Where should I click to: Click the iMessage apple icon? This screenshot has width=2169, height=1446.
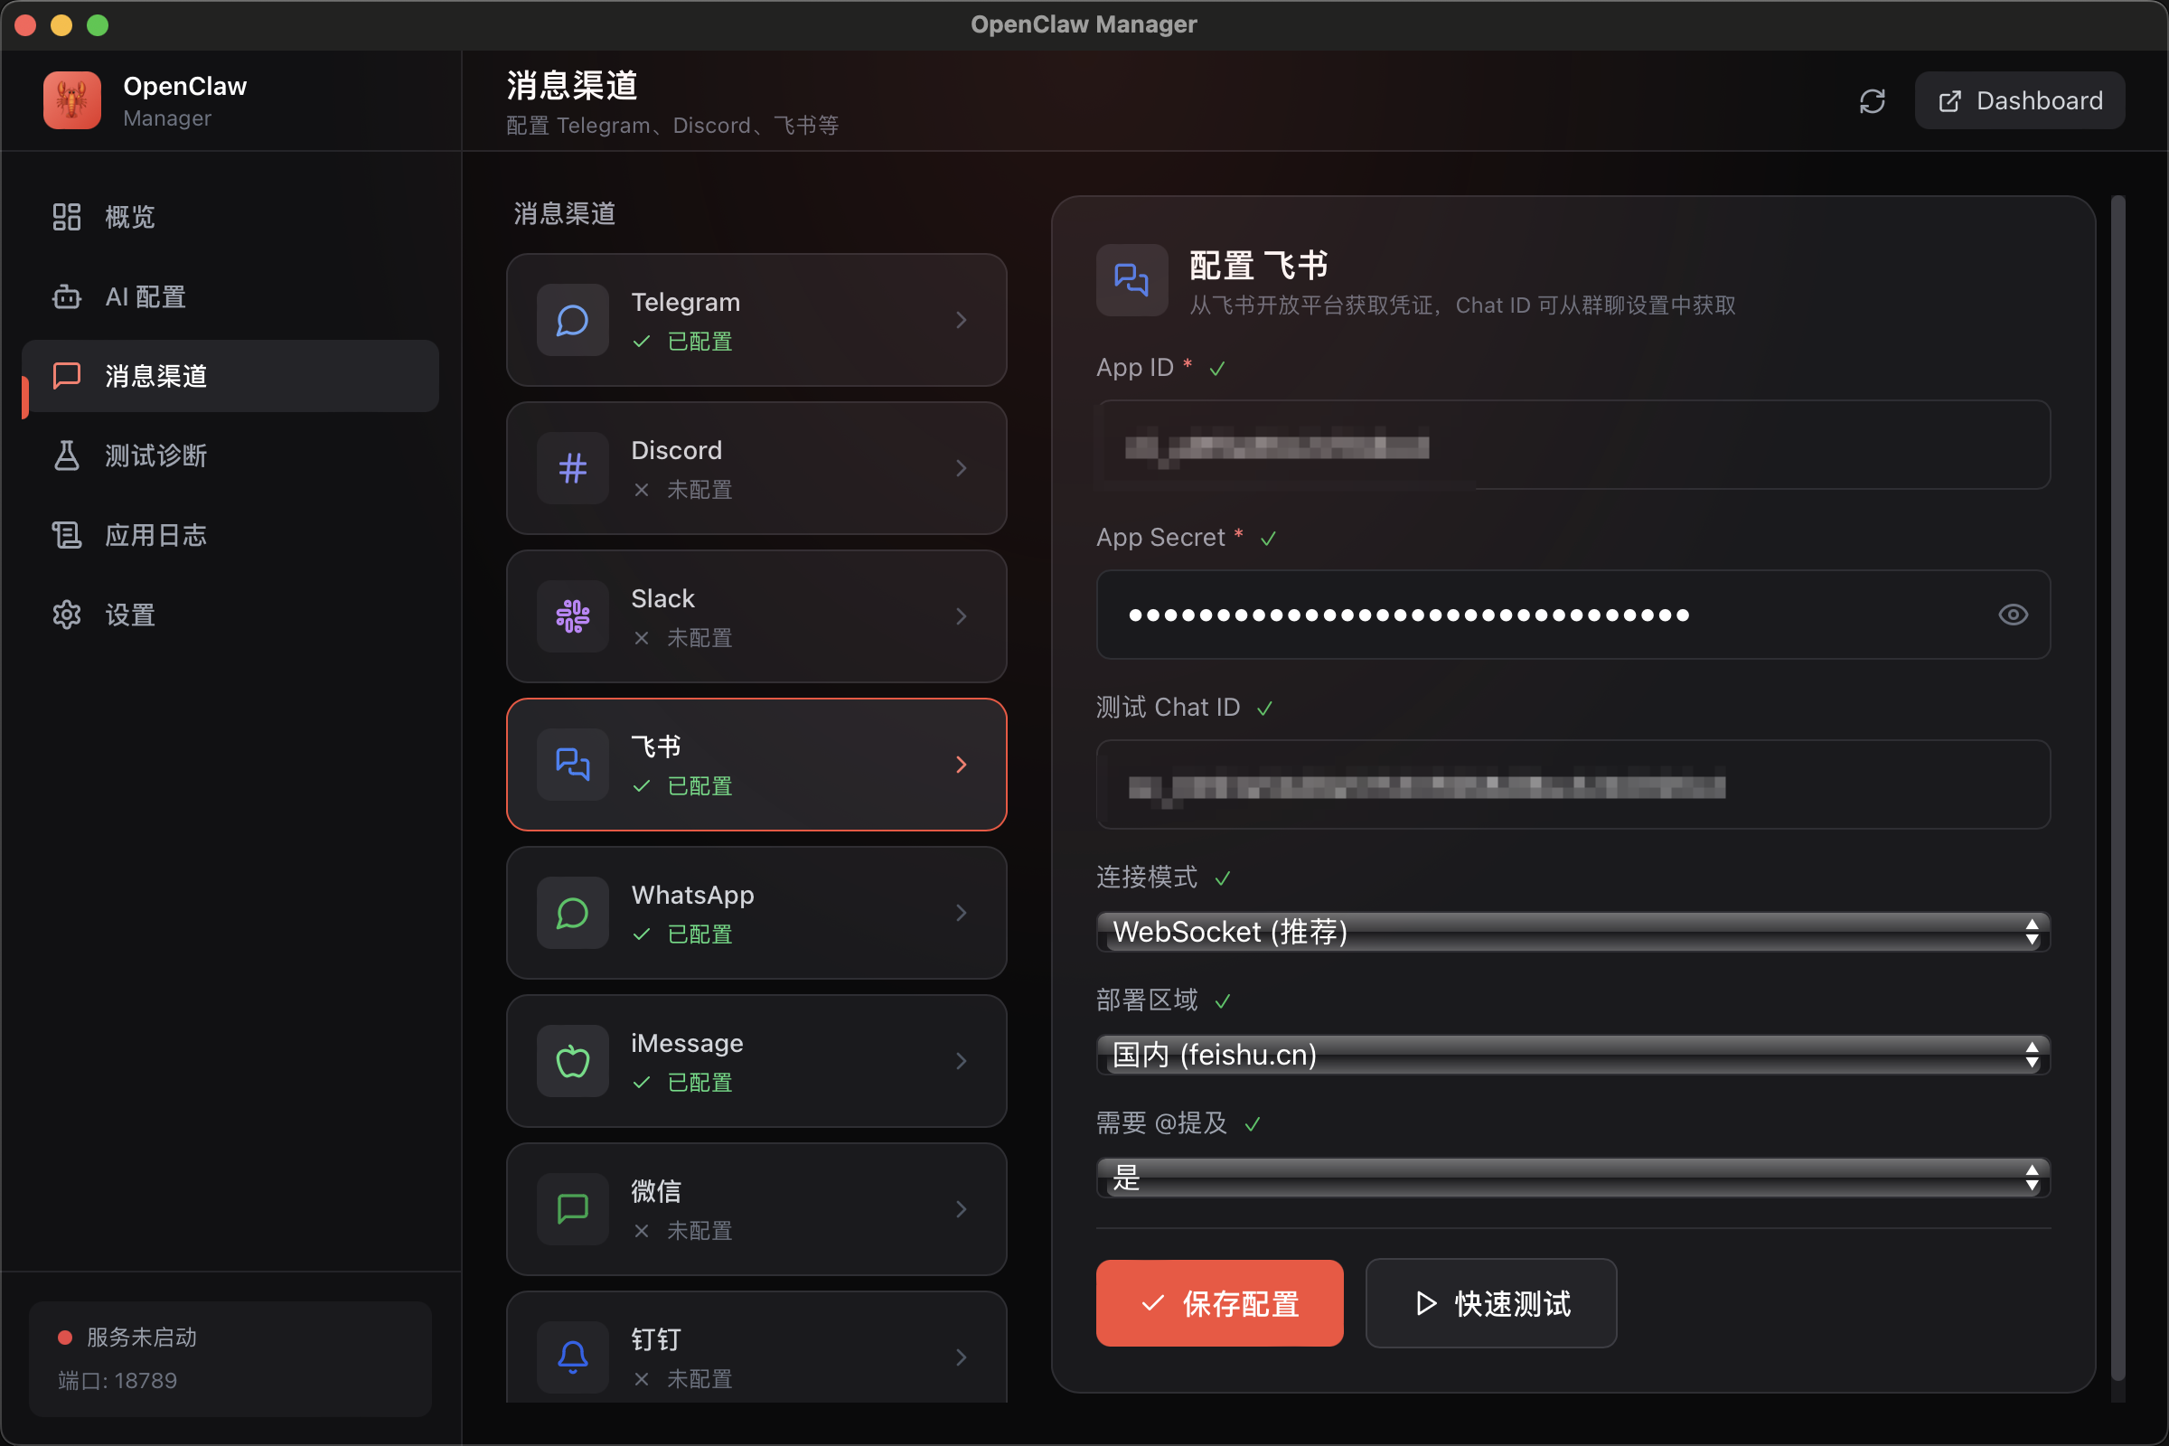pyautogui.click(x=573, y=1061)
